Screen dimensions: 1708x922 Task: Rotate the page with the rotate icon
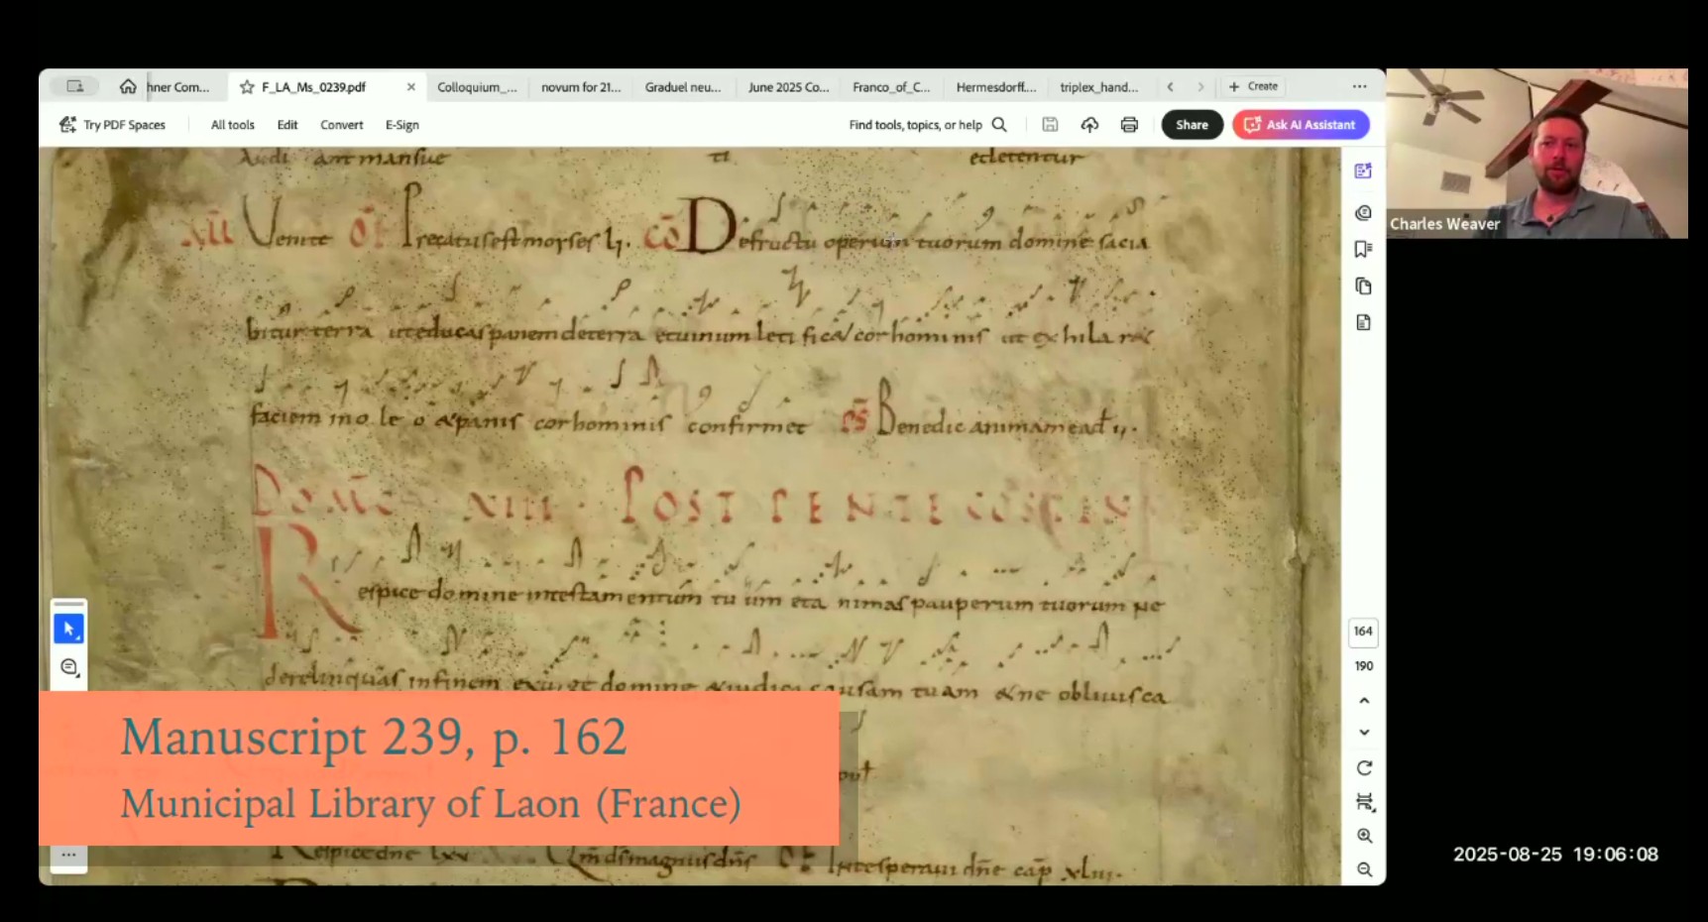pos(1364,768)
